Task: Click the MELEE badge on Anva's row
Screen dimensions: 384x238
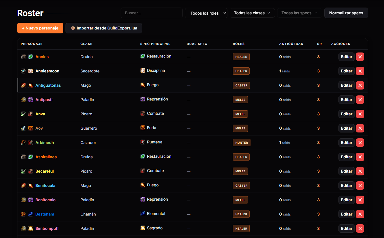Action: [240, 114]
